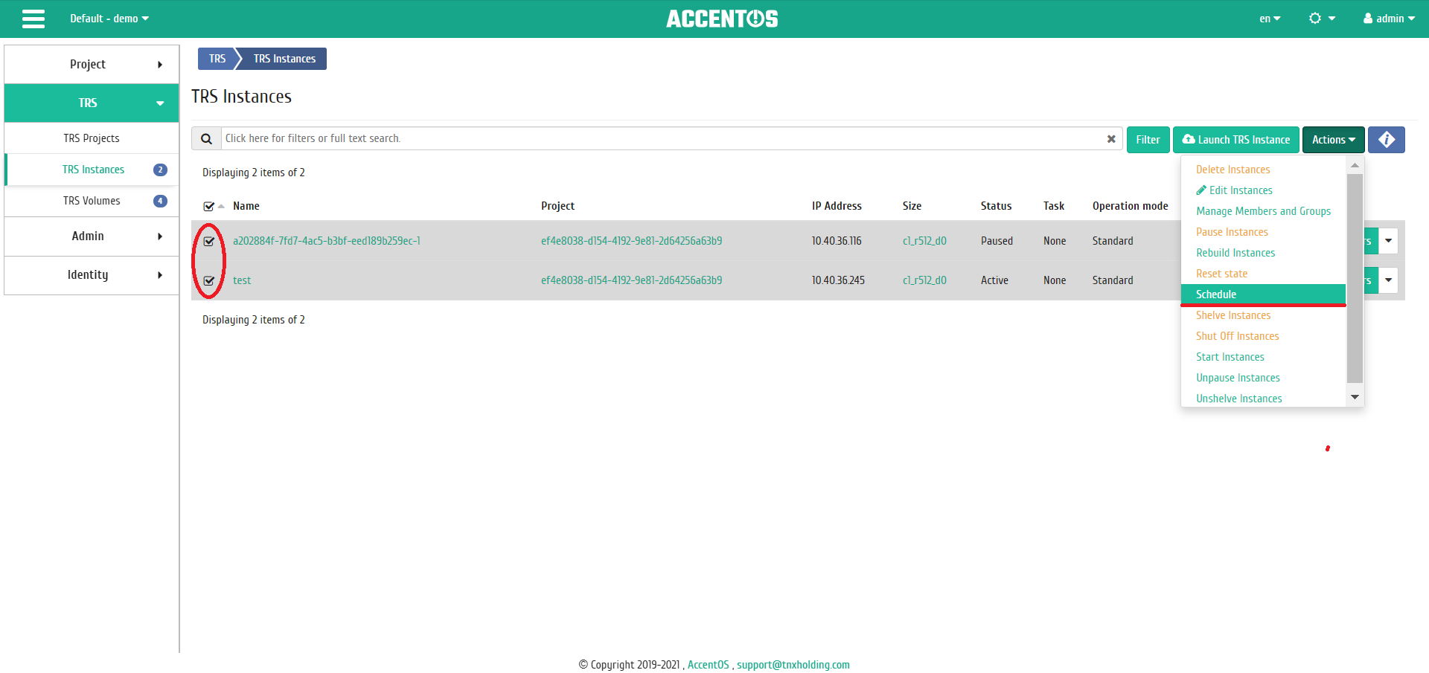Open project link in the Paused row
1429x673 pixels.
coord(631,241)
